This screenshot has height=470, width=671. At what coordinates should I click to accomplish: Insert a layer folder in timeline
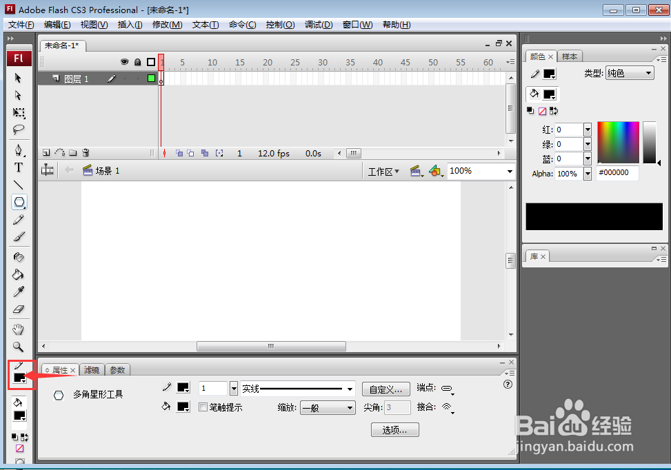click(73, 153)
